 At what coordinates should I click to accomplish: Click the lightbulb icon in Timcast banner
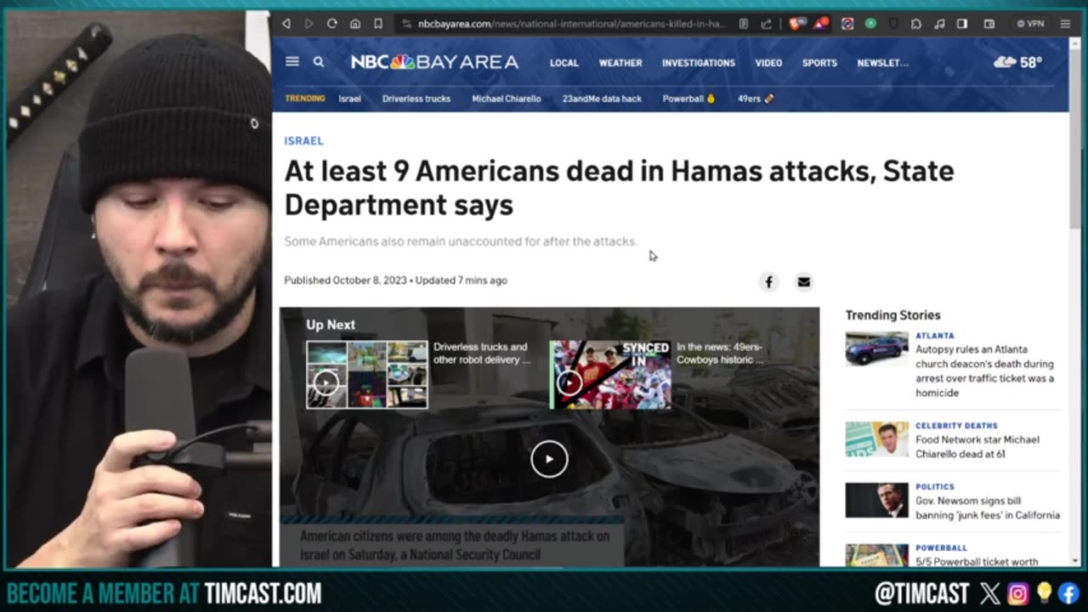click(1044, 593)
